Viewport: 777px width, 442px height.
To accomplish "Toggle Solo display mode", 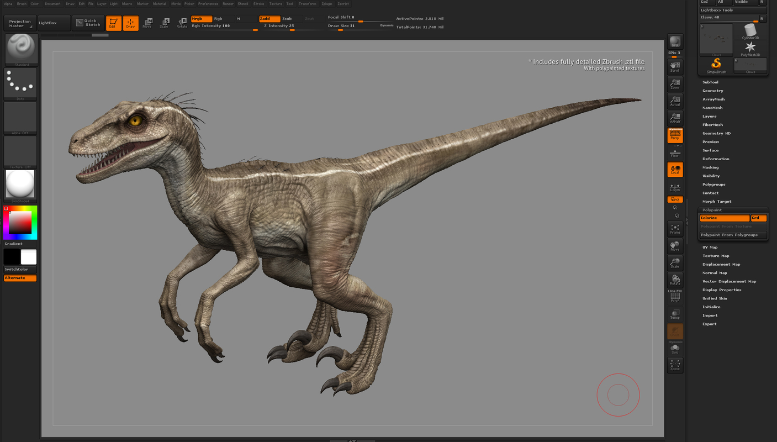I will (x=675, y=348).
